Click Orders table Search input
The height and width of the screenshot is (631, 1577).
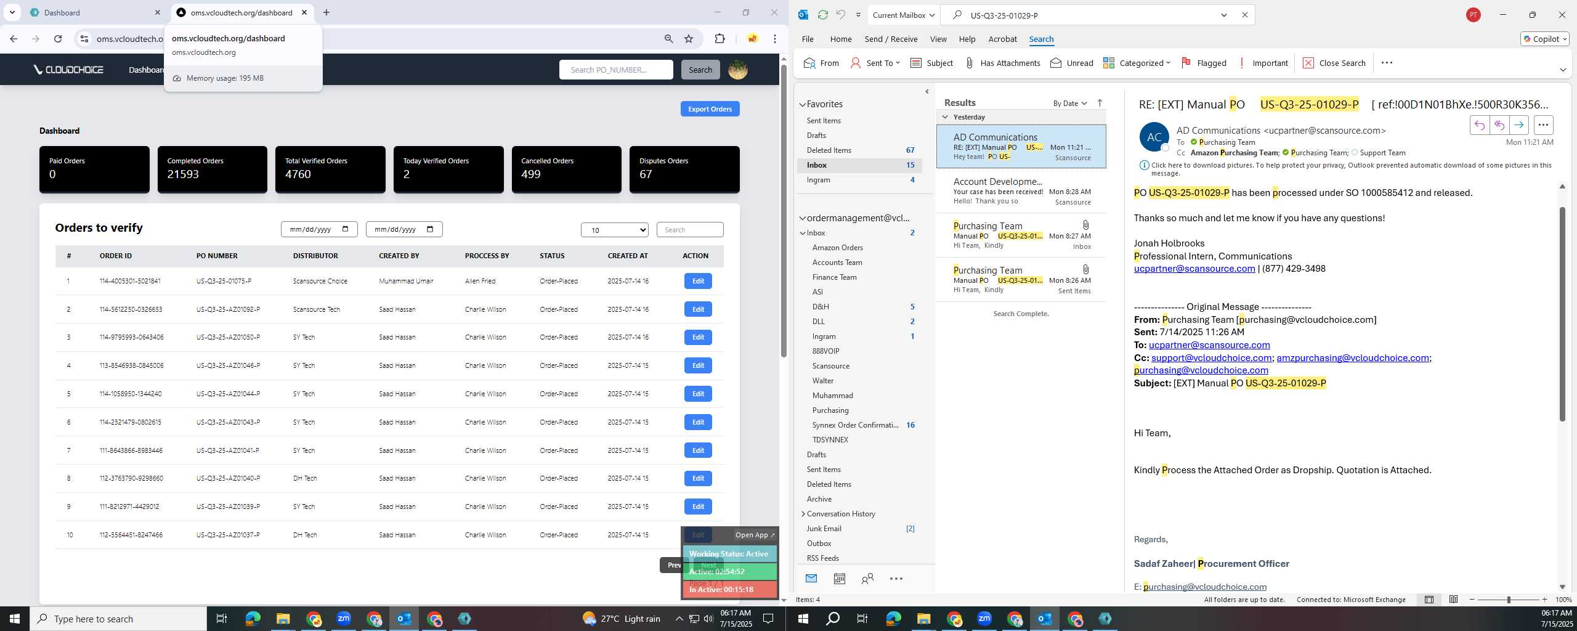click(x=689, y=230)
